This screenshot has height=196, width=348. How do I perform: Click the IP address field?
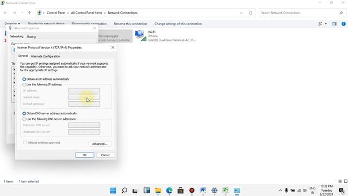pyautogui.click(x=84, y=91)
